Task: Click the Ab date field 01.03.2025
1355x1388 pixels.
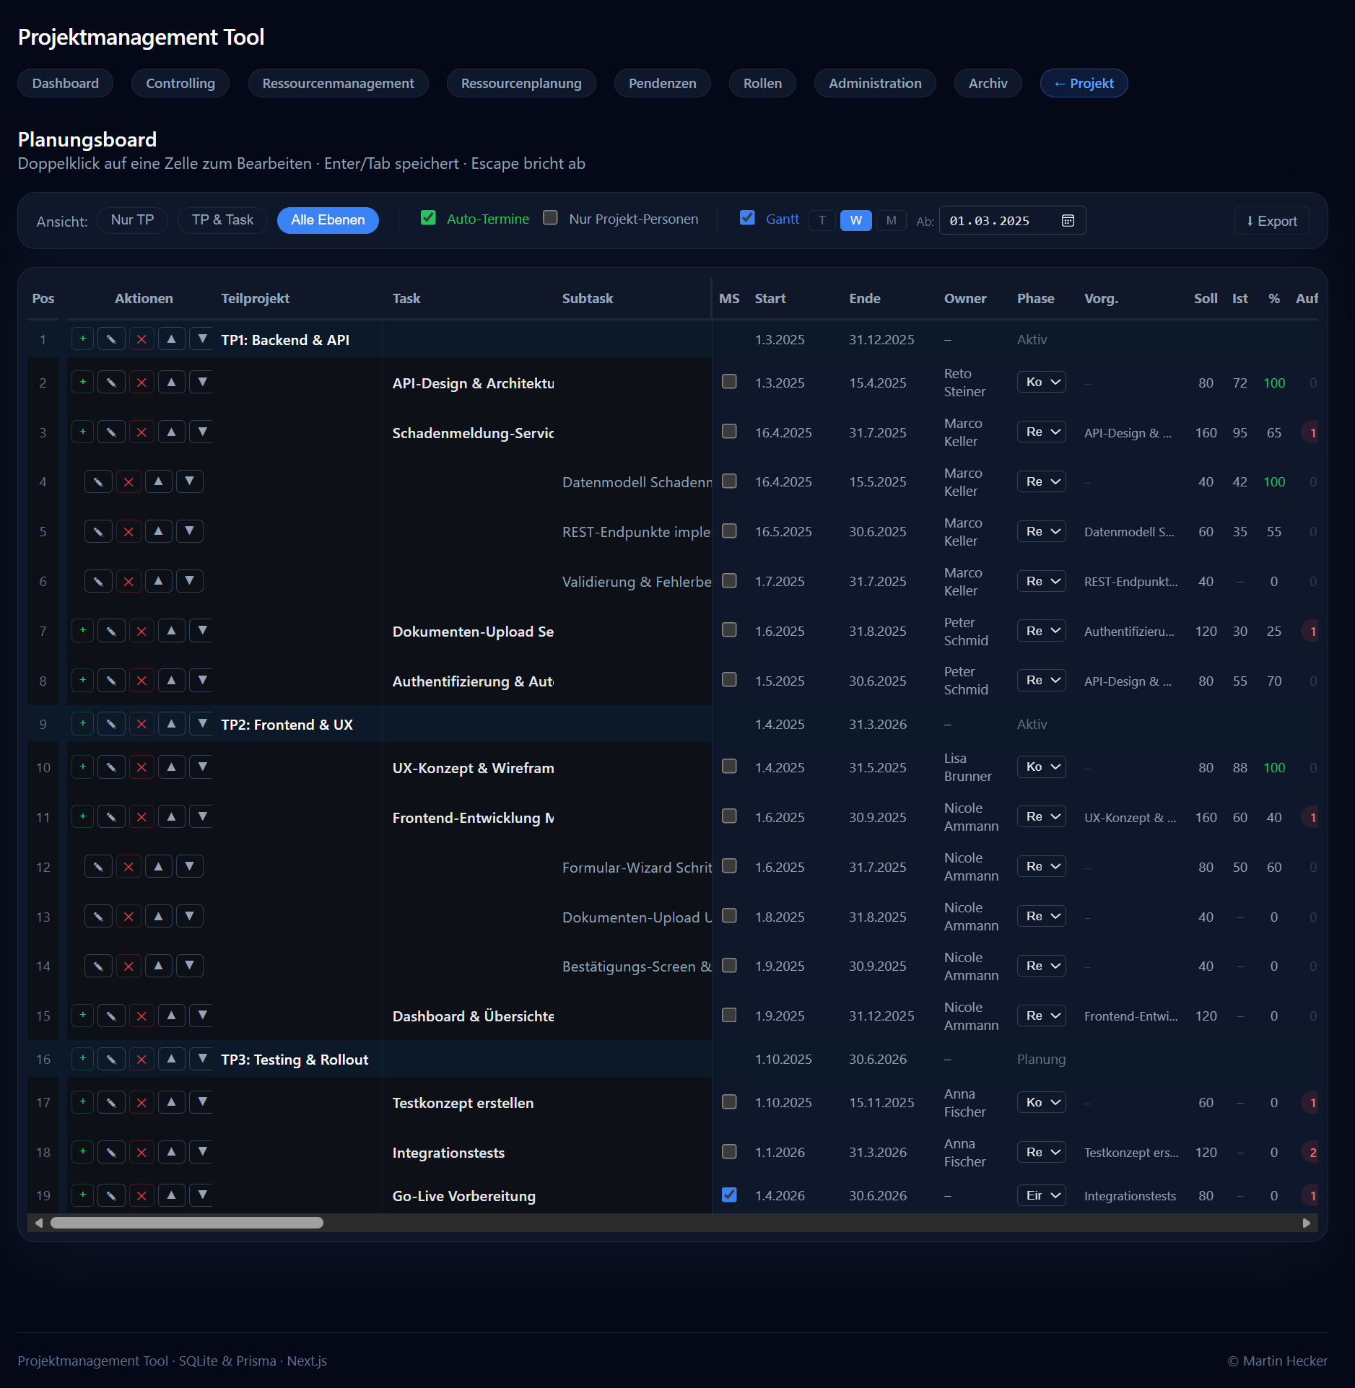Action: [1012, 221]
